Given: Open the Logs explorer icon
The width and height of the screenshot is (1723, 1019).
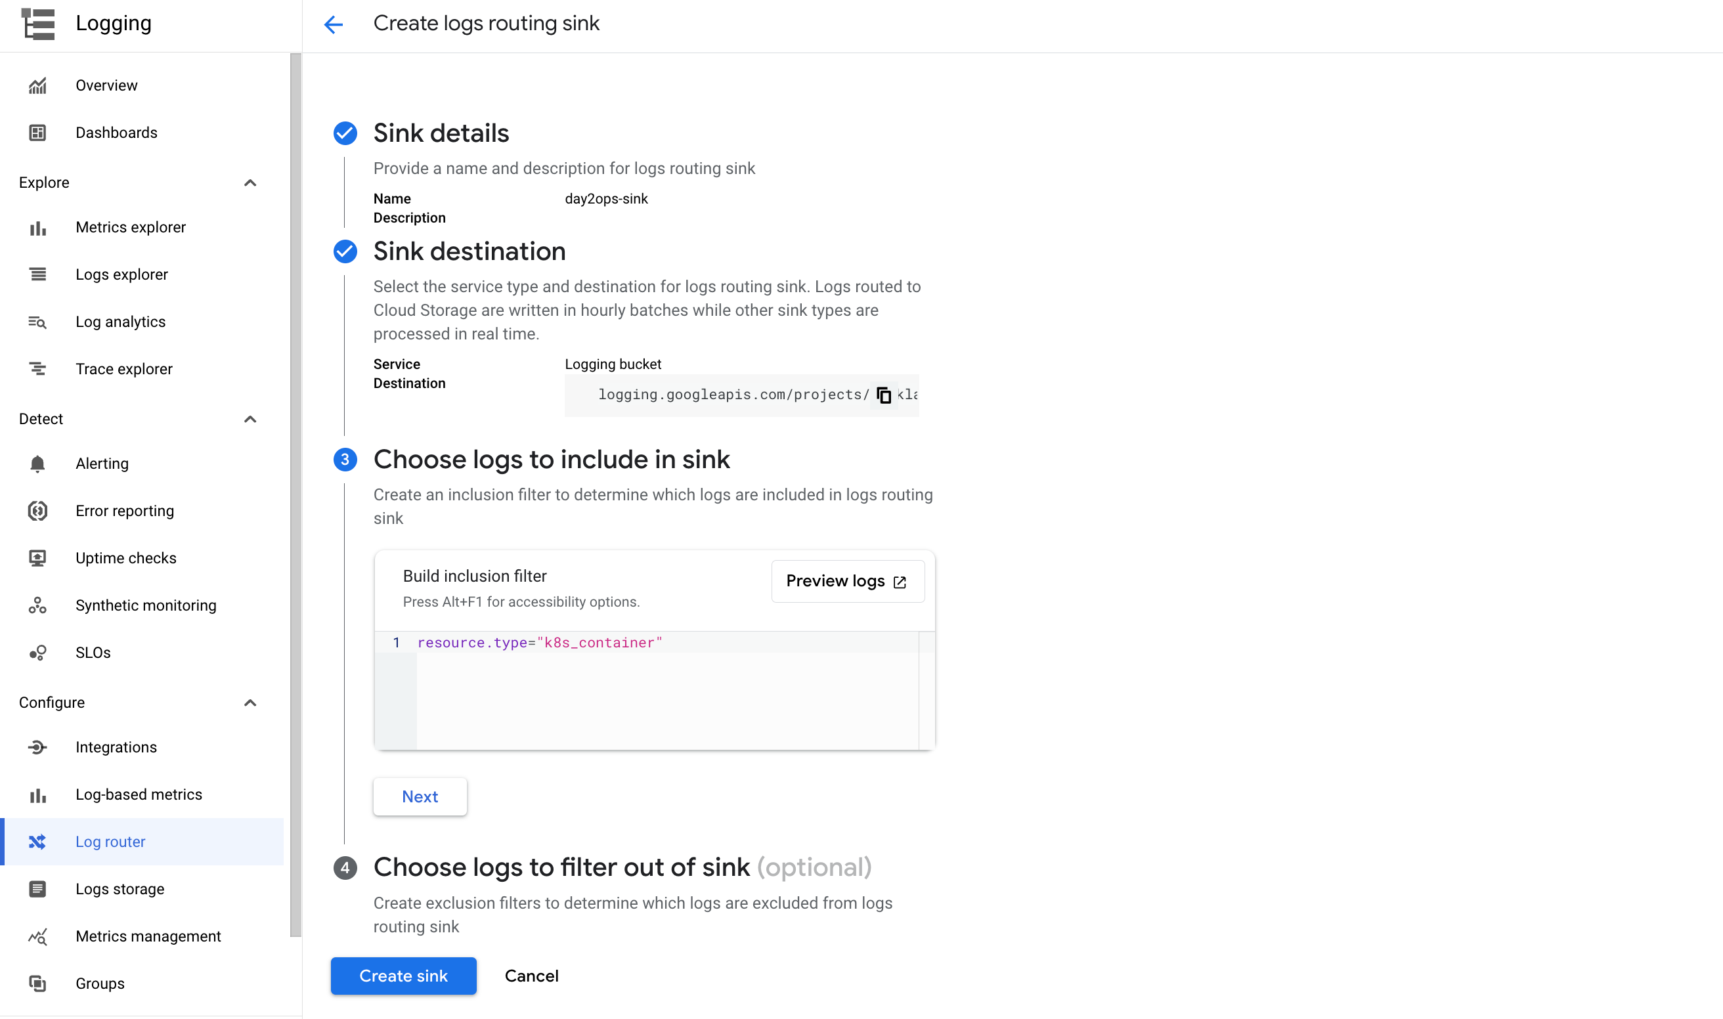Looking at the screenshot, I should (39, 274).
